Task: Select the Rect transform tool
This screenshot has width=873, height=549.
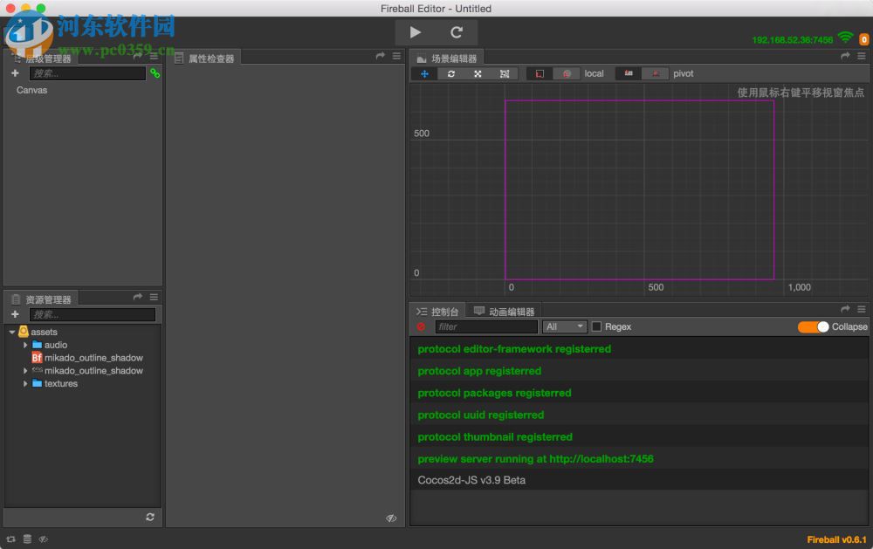Action: [505, 73]
